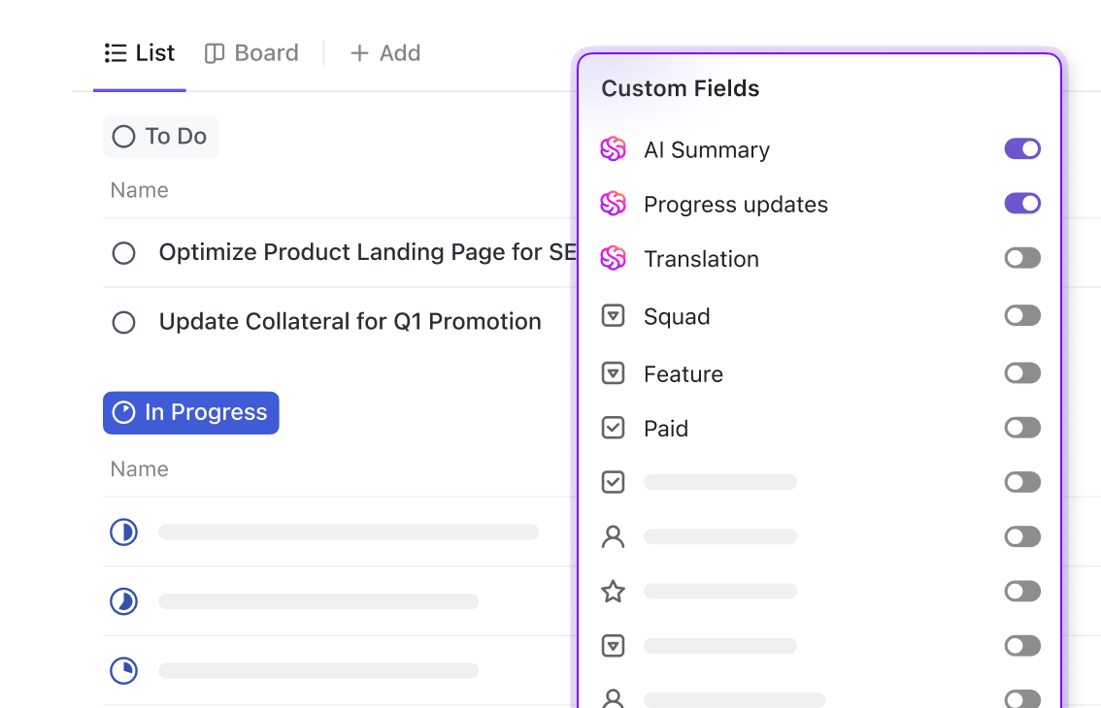The image size is (1101, 708).
Task: Click the dropdown-type icon next to Squad
Action: click(613, 316)
